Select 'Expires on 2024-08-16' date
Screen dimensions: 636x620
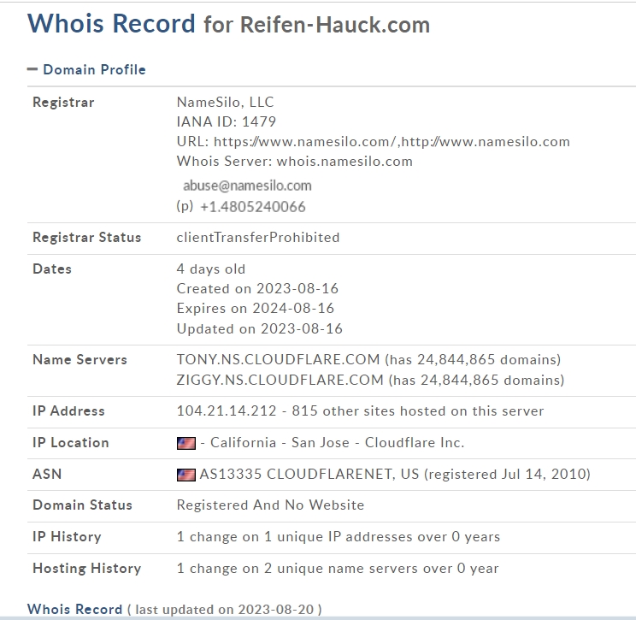pyautogui.click(x=256, y=309)
